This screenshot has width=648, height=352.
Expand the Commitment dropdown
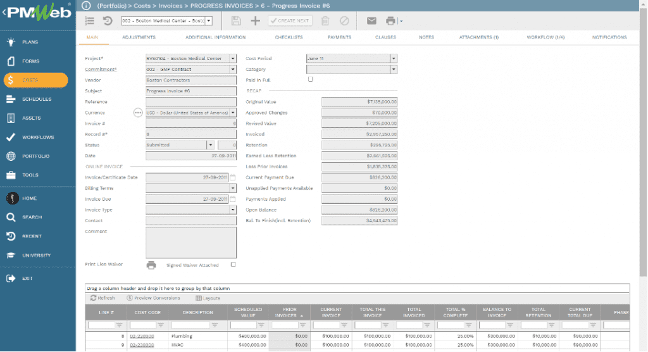tap(233, 70)
